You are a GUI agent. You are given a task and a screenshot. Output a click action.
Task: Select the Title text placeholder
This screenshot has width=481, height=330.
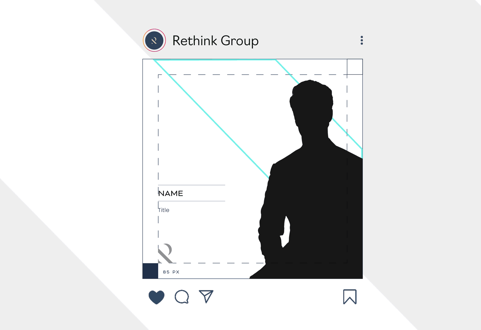click(164, 210)
